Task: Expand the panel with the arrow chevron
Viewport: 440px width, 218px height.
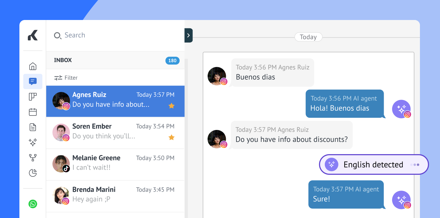Action: click(188, 35)
